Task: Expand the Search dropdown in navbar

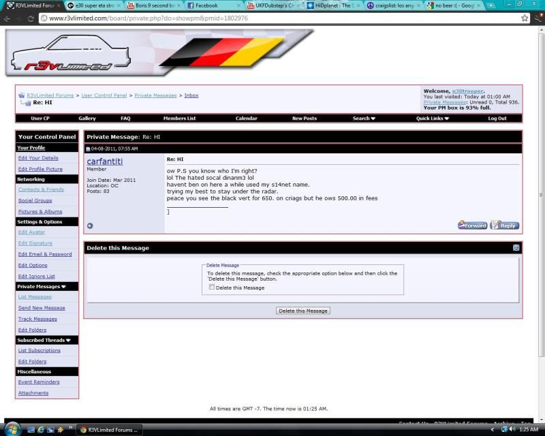Action: pos(364,119)
